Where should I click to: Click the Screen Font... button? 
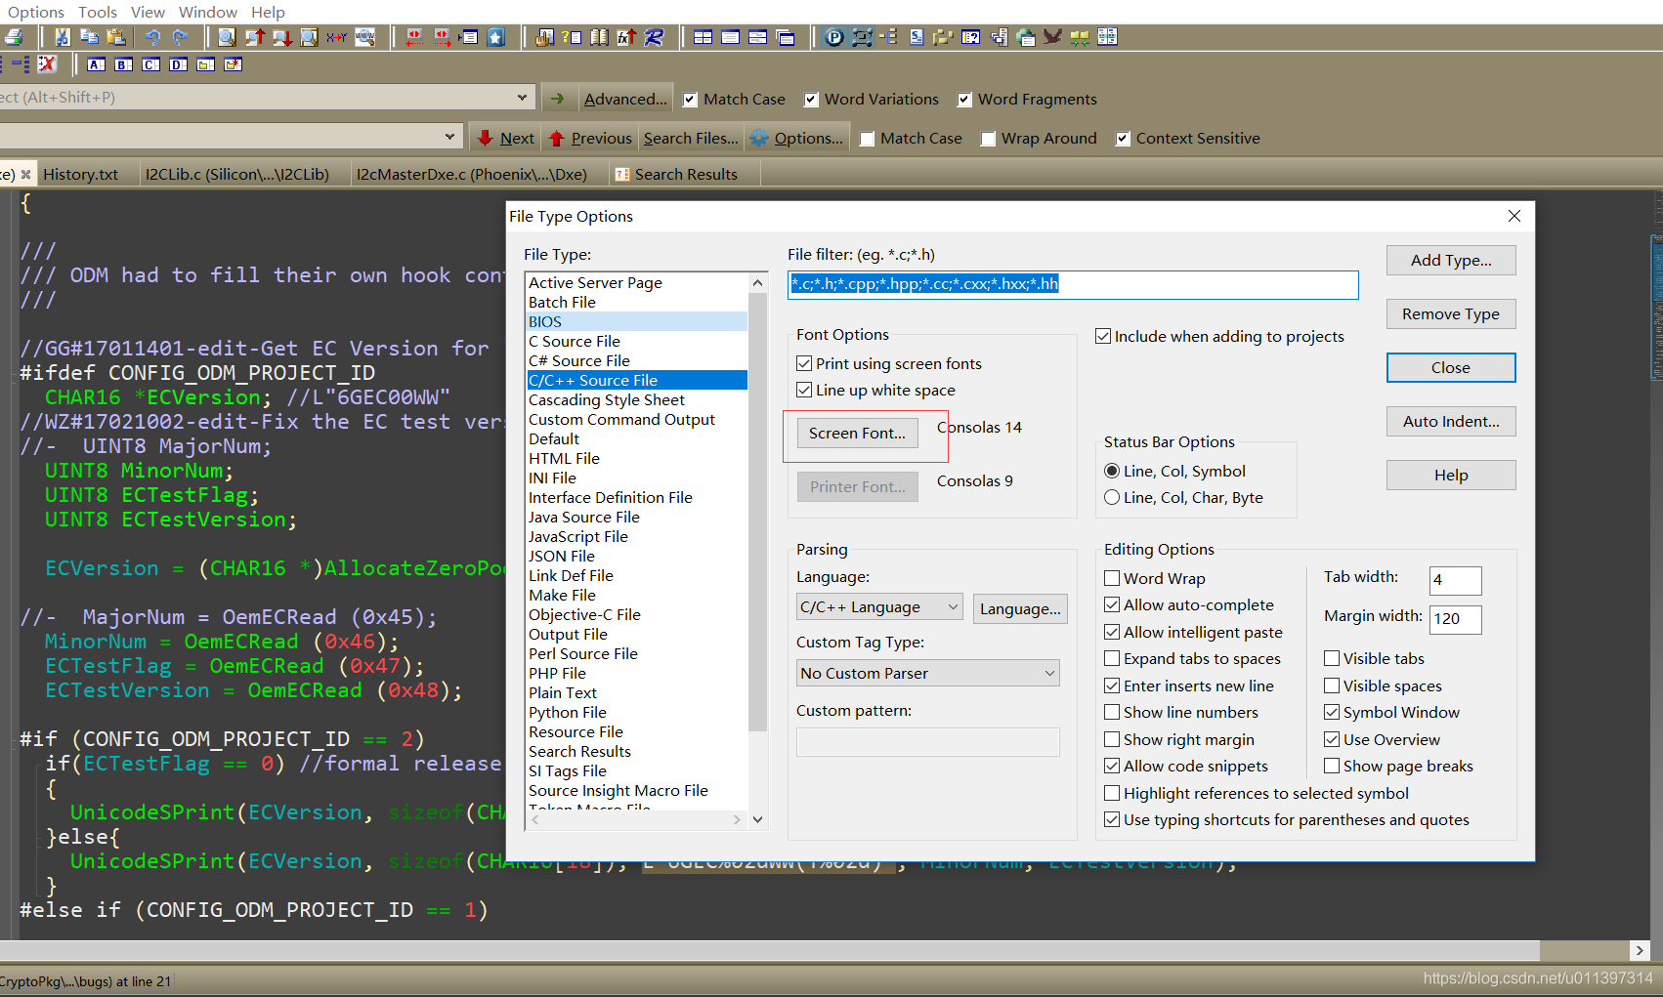(857, 433)
